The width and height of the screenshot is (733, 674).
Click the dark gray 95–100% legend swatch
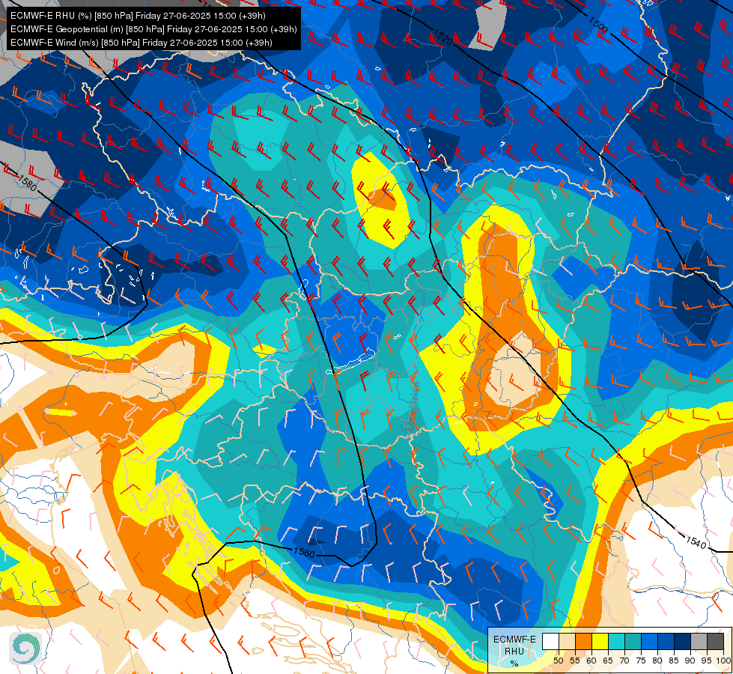(715, 641)
